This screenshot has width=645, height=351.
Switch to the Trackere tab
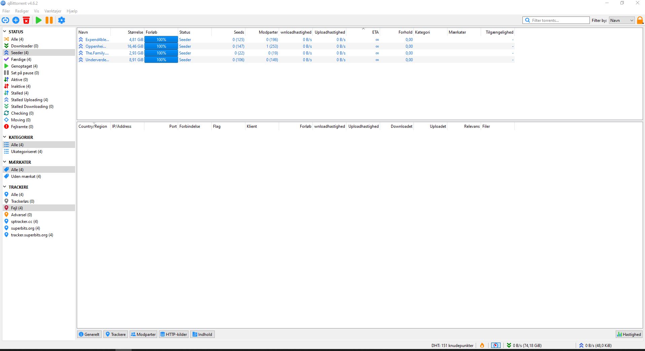click(115, 335)
